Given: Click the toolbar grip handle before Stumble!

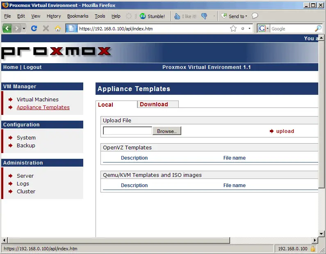Looking at the screenshot, I should pos(136,16).
